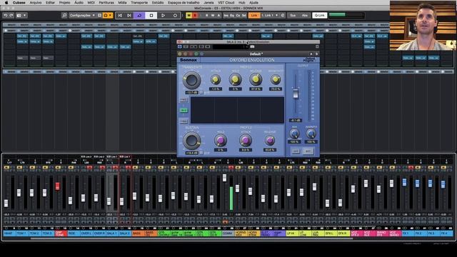
Task: Open the Link 1 group dropdown
Action: click(269, 16)
